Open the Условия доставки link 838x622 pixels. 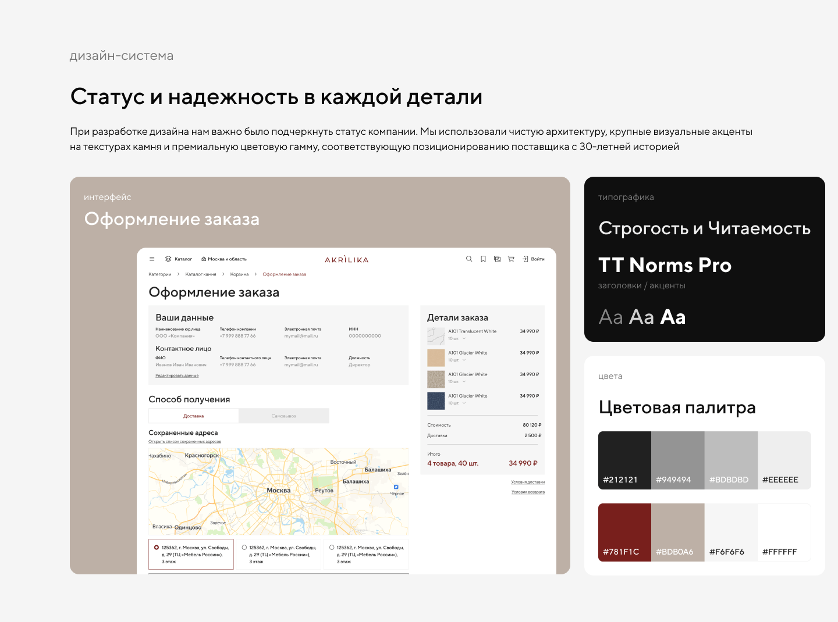[x=528, y=482]
